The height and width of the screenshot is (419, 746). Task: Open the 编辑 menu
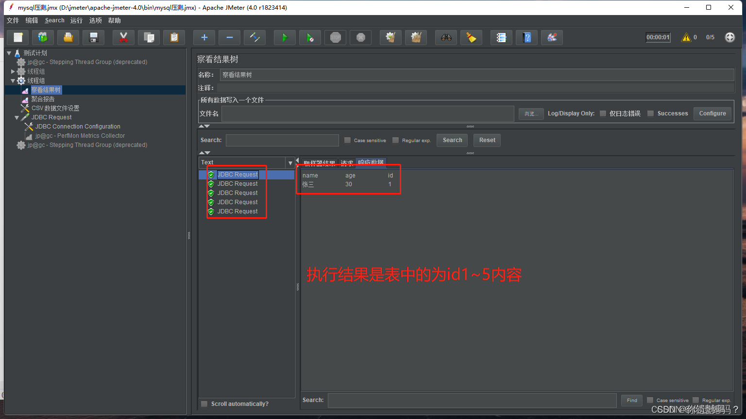[32, 20]
